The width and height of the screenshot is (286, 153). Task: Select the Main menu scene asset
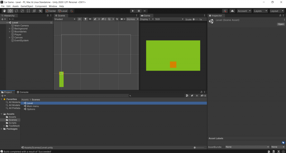(33, 106)
